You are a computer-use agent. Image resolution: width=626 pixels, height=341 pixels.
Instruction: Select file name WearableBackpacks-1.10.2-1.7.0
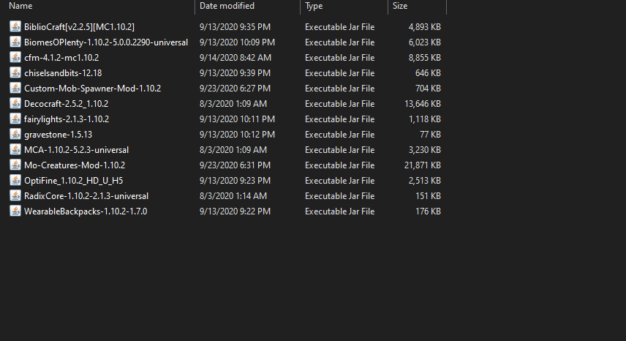point(86,211)
